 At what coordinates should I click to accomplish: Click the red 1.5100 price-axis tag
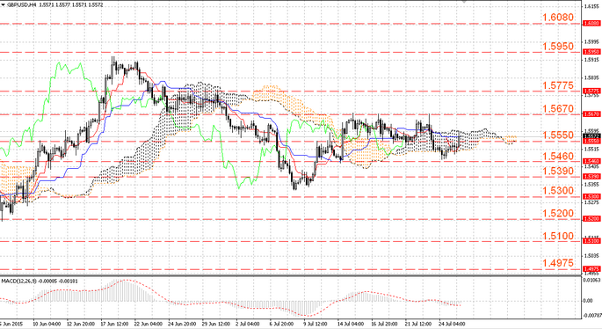point(591,241)
